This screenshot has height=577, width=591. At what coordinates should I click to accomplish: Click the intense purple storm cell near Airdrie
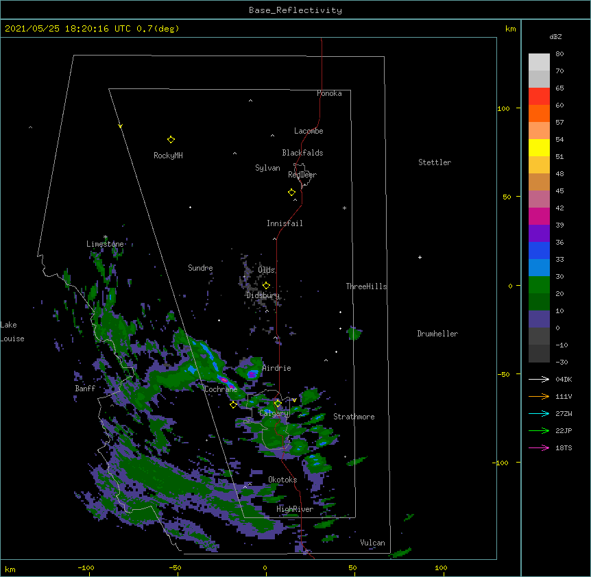[x=252, y=374]
